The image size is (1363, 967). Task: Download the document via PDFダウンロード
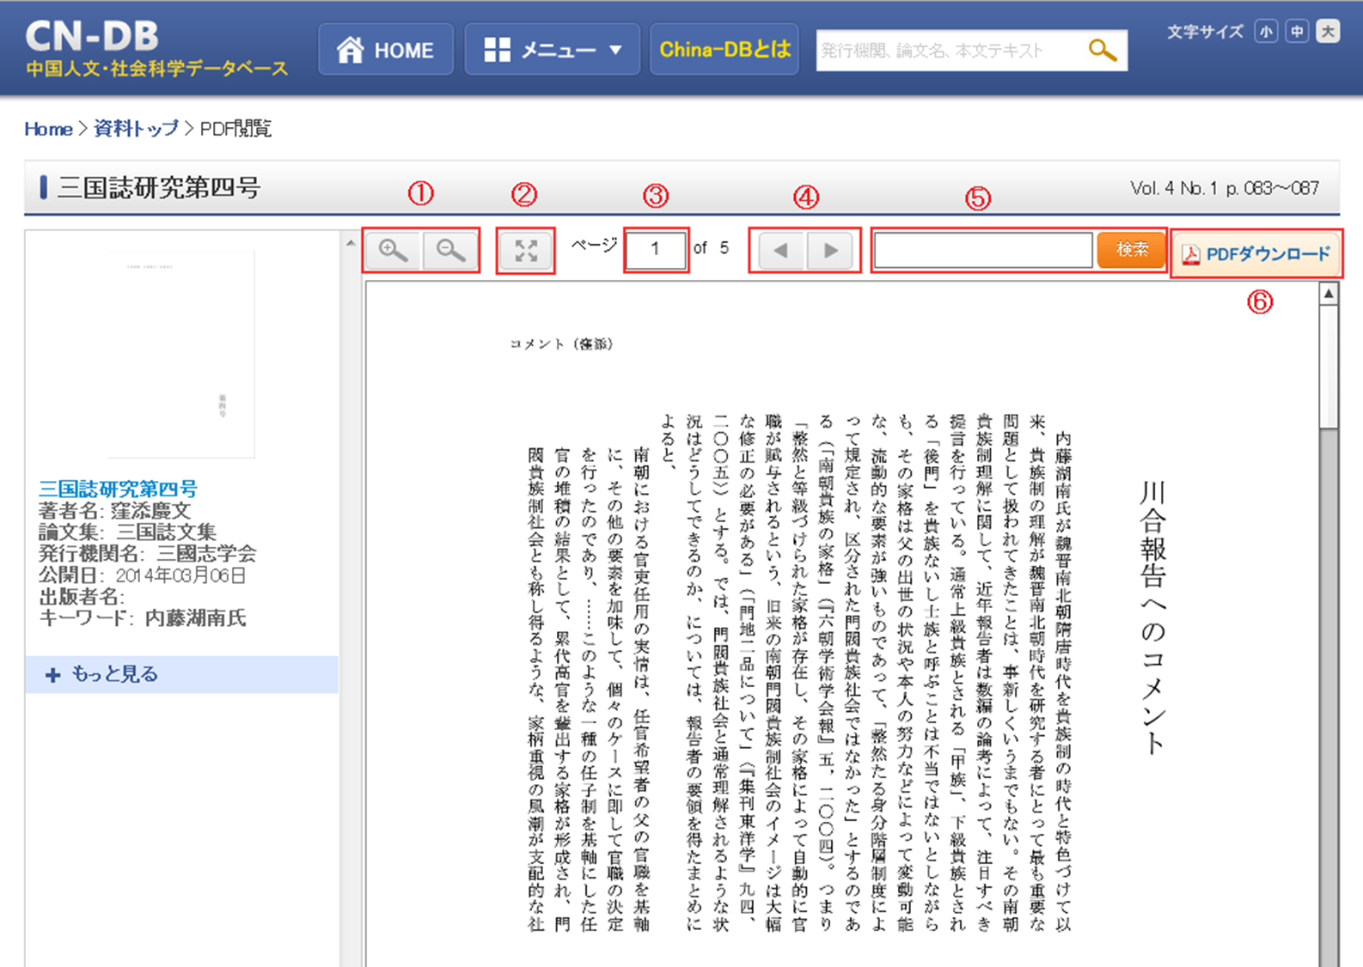[x=1256, y=254]
